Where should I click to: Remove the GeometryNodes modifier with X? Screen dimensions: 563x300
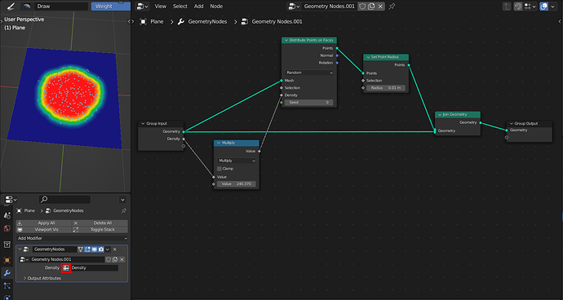[115, 249]
